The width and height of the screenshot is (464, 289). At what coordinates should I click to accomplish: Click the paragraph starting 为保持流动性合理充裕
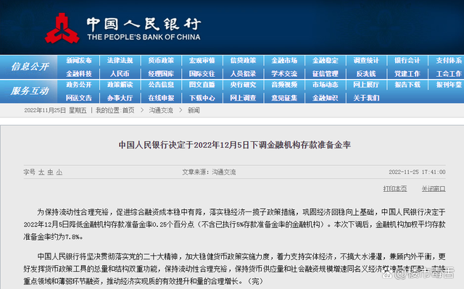pyautogui.click(x=235, y=225)
